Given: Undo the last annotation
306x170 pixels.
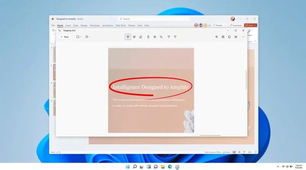Looking at the screenshot, I should coord(169,37).
